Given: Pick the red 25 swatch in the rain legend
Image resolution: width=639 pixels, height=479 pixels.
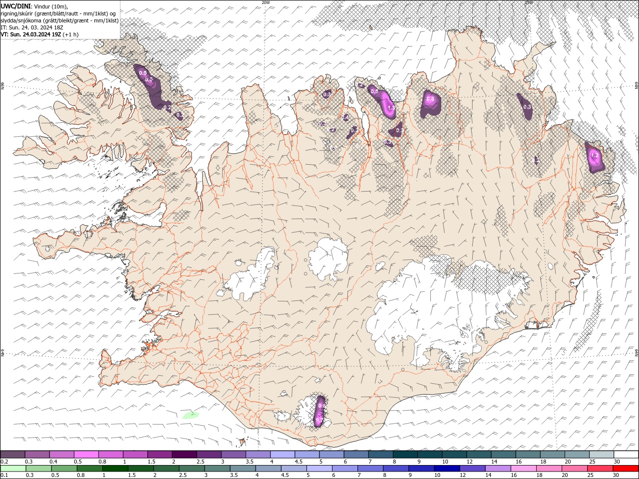Looking at the screenshot, I should click(x=600, y=469).
